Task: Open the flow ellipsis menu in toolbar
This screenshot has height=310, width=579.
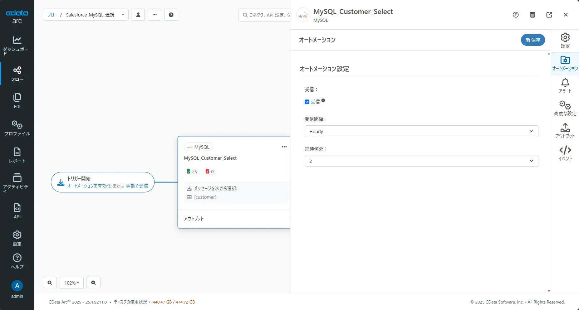Action: pos(154,15)
